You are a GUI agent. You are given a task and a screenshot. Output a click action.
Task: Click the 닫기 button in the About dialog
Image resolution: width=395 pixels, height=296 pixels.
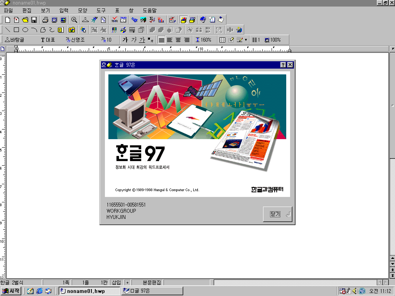pyautogui.click(x=278, y=214)
